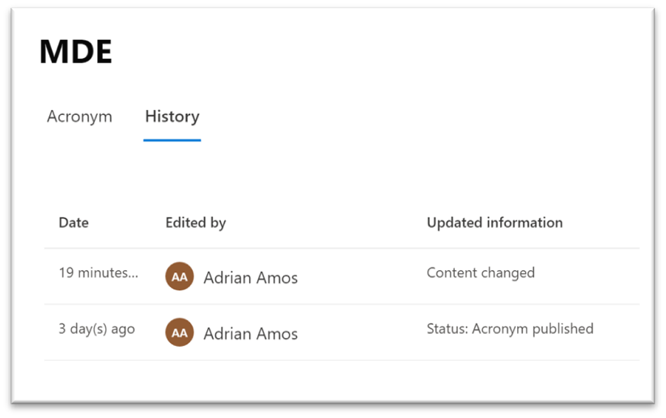Click the Updated information column header
This screenshot has width=666, height=418.
click(x=494, y=222)
